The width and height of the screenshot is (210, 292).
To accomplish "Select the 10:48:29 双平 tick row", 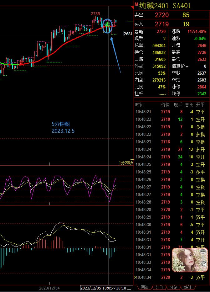I will coord(170,217).
